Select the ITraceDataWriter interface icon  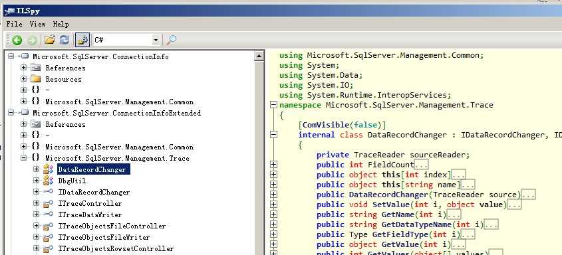point(49,214)
